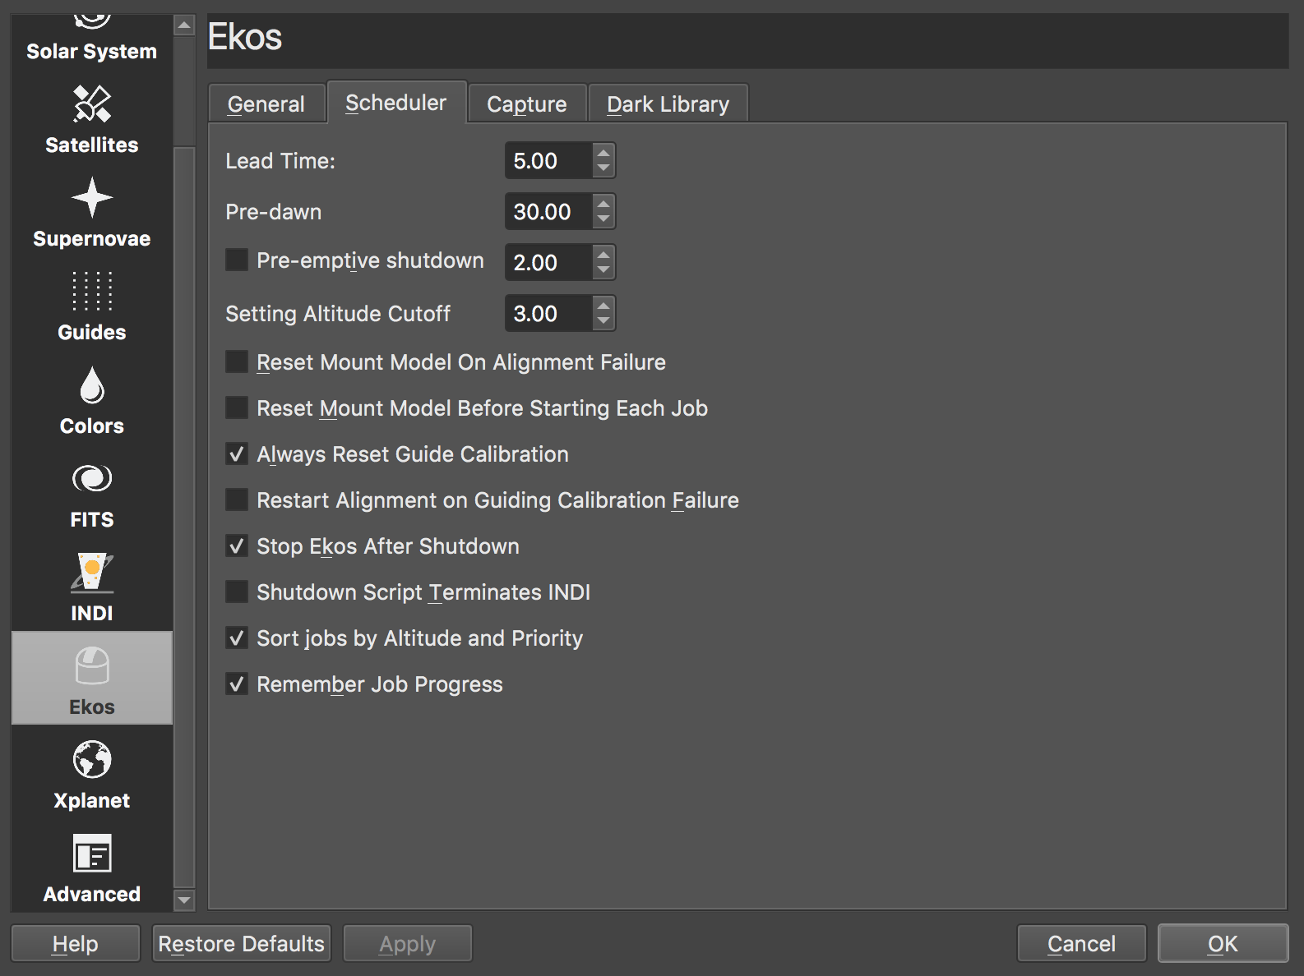Uncheck Always Reset Guide Calibration

point(237,453)
